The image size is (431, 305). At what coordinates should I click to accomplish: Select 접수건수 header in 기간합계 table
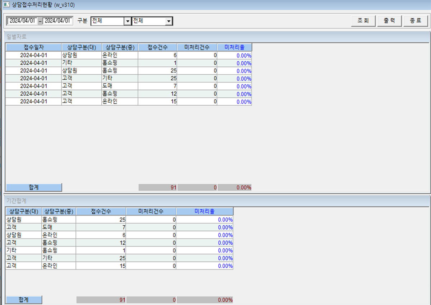point(101,211)
